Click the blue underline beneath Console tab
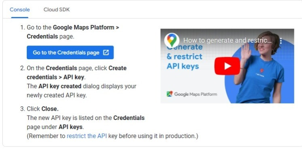 coord(20,17)
